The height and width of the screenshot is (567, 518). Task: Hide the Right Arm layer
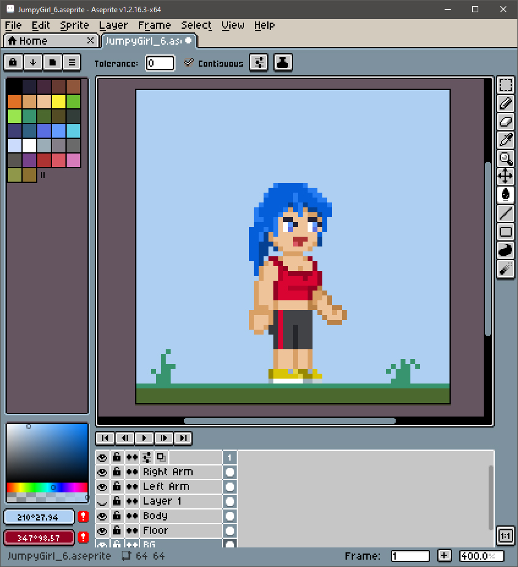pos(102,472)
